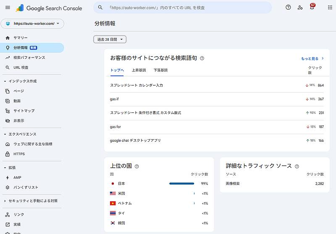Click the 864 click count value
The image size is (336, 234).
[321, 86]
